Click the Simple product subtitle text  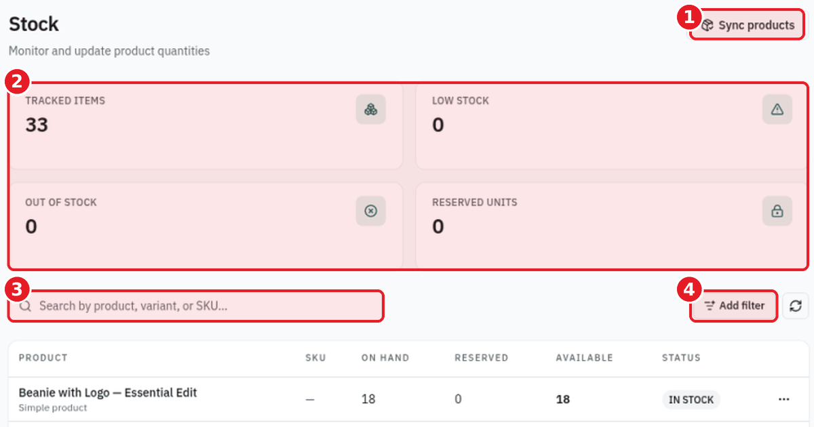[53, 408]
